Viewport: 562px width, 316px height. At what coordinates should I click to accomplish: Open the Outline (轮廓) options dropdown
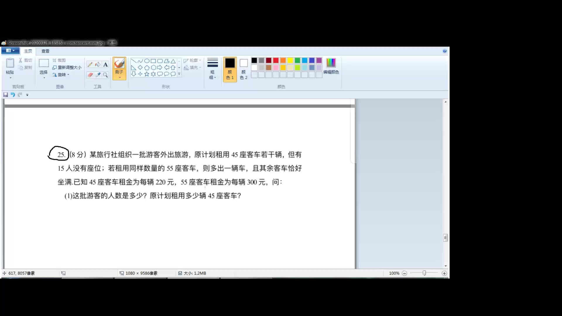click(x=193, y=61)
